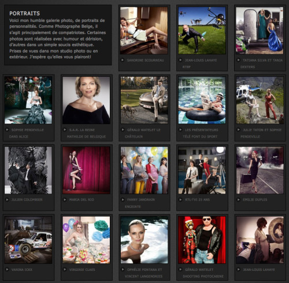The image size is (289, 283).
Task: Open thumbnail of woman standing over couch
Action: (260, 240)
